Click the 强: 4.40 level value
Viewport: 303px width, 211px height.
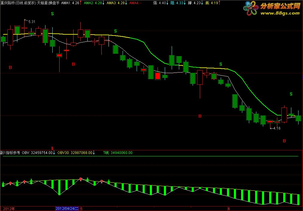click(160, 3)
